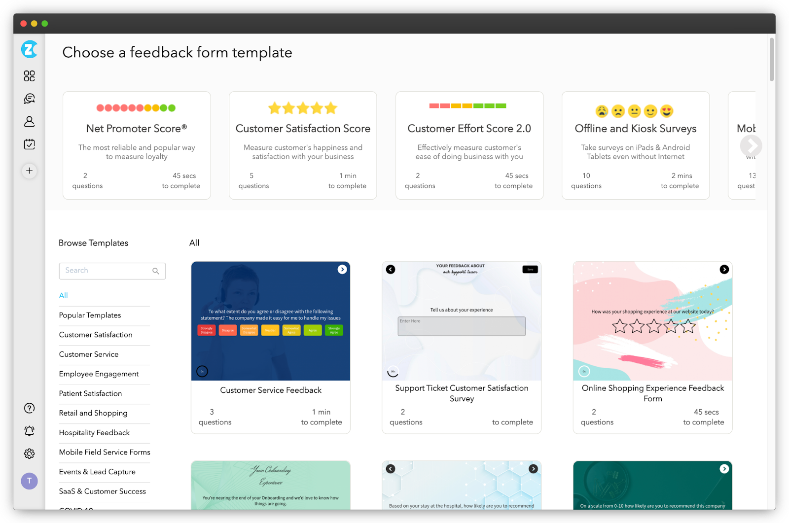Open the settings gear icon
The image size is (789, 523).
pos(30,453)
